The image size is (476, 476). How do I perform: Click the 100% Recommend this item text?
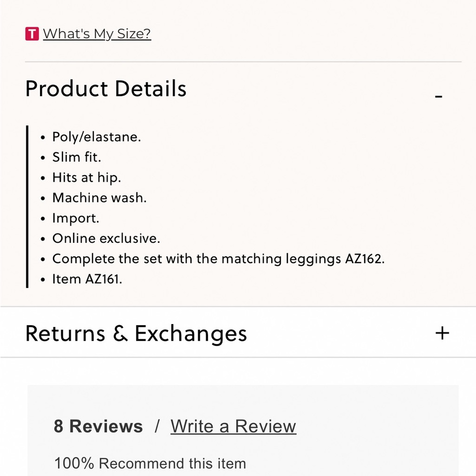(x=150, y=463)
